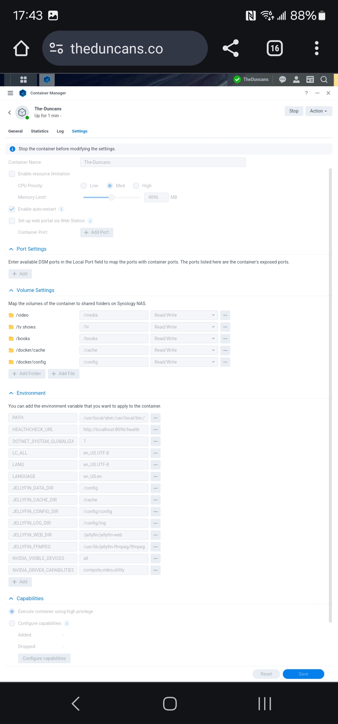Open the Container Manager hamburger menu
The height and width of the screenshot is (724, 338).
pos(10,93)
